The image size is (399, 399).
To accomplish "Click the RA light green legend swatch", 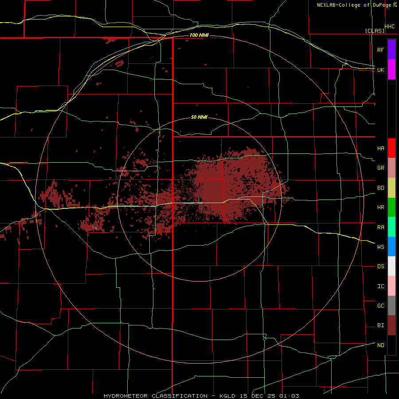I will [391, 227].
